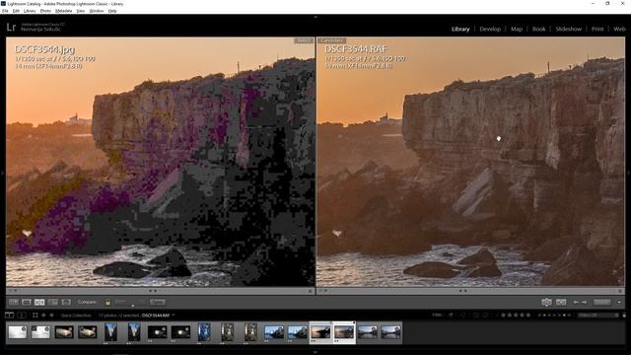The image size is (631, 355).
Task: Select the blue bokeh portrait thumbnail
Action: click(204, 332)
